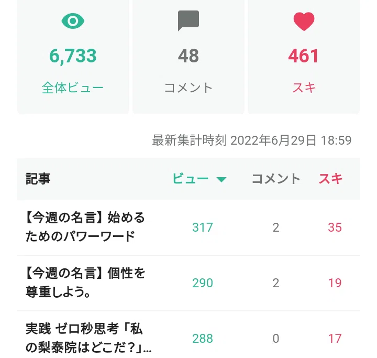Sort the table by コメント column
This screenshot has width=377, height=358.
coord(276,179)
